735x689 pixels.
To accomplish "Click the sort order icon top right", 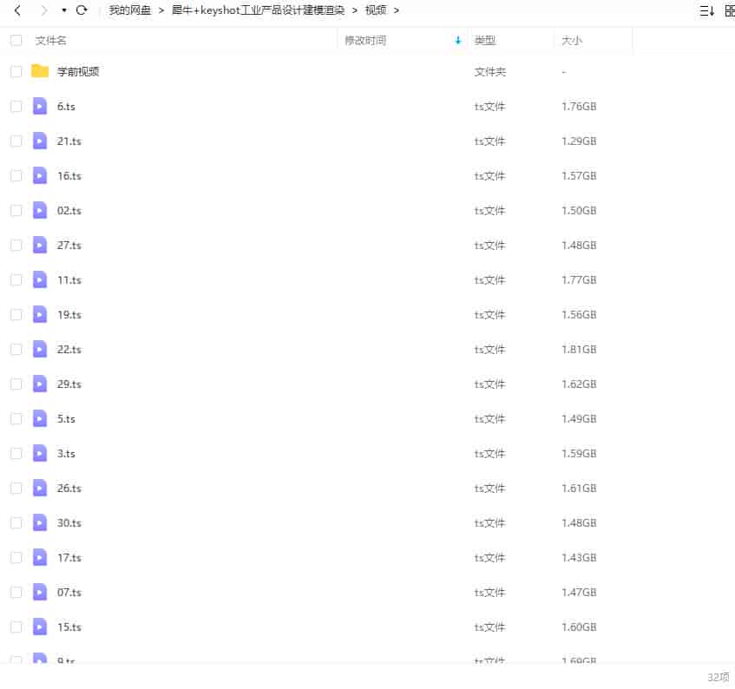I will [x=705, y=10].
